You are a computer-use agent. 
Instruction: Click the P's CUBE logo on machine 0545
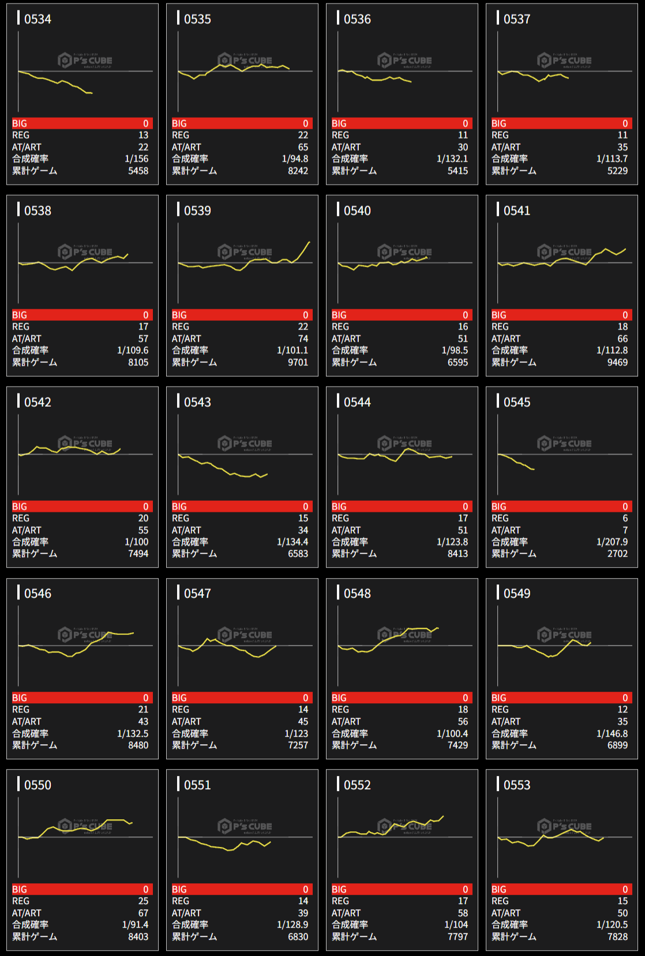[x=564, y=444]
